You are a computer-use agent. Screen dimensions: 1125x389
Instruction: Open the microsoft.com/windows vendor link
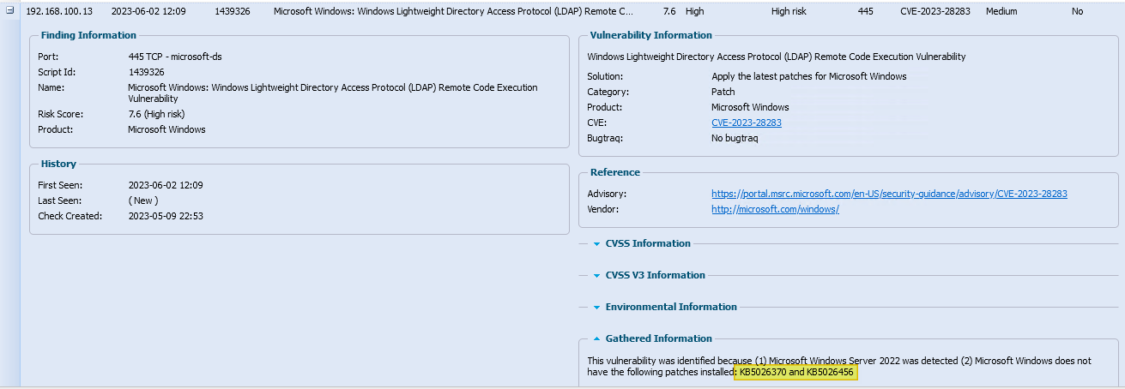click(x=775, y=209)
